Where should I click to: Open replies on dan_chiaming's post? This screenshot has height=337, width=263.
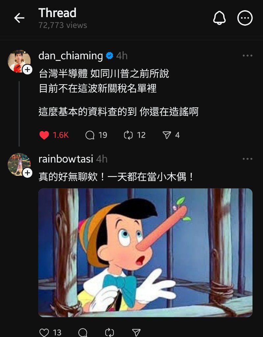[x=90, y=135]
